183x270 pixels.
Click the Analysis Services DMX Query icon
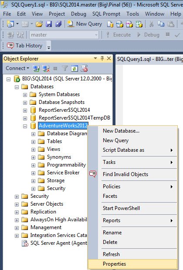pyautogui.click(x=129, y=24)
